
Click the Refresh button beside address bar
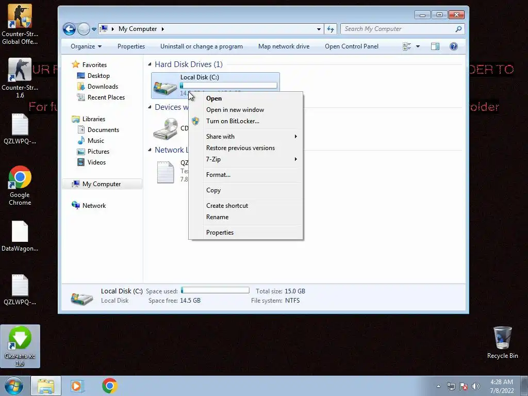click(331, 29)
